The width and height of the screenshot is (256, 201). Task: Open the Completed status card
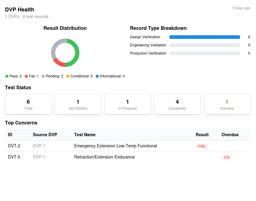[x=177, y=104]
